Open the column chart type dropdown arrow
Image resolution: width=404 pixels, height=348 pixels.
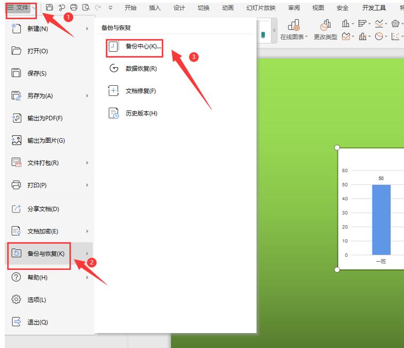353,23
